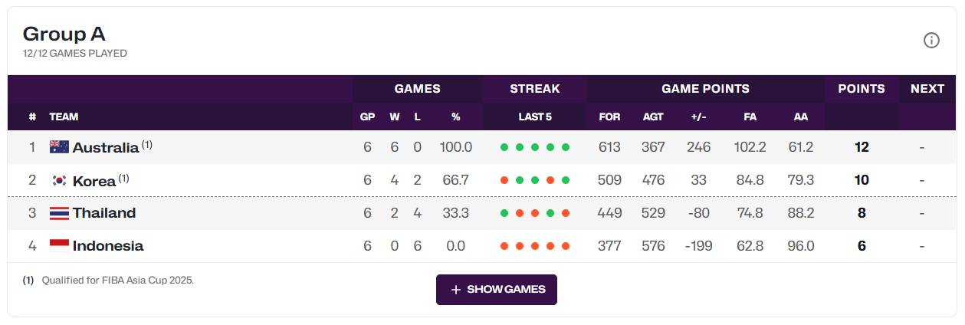Click the +/- column header

click(698, 117)
